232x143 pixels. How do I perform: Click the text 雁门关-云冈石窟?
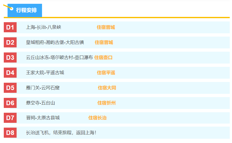(x=43, y=88)
